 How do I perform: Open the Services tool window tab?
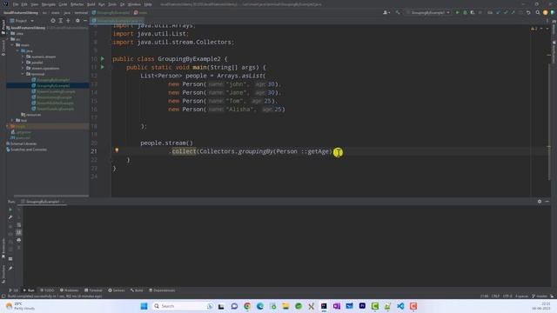tap(117, 290)
